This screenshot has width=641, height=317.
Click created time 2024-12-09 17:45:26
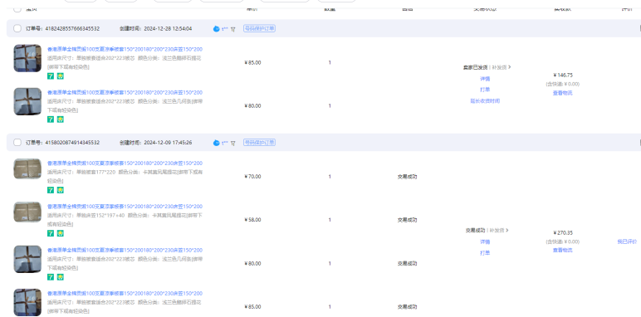[x=168, y=143]
